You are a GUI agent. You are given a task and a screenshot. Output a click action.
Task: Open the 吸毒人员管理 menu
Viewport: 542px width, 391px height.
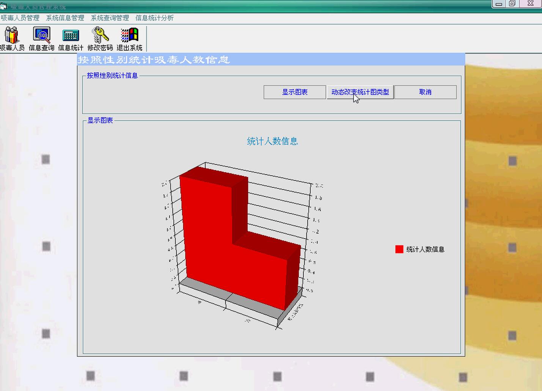tap(20, 18)
